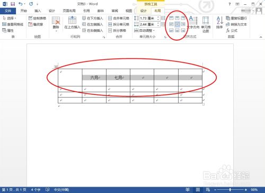The width and height of the screenshot is (265, 193).
Task: Click 在右侧插入 (Insert Right)
Action: 93,31
